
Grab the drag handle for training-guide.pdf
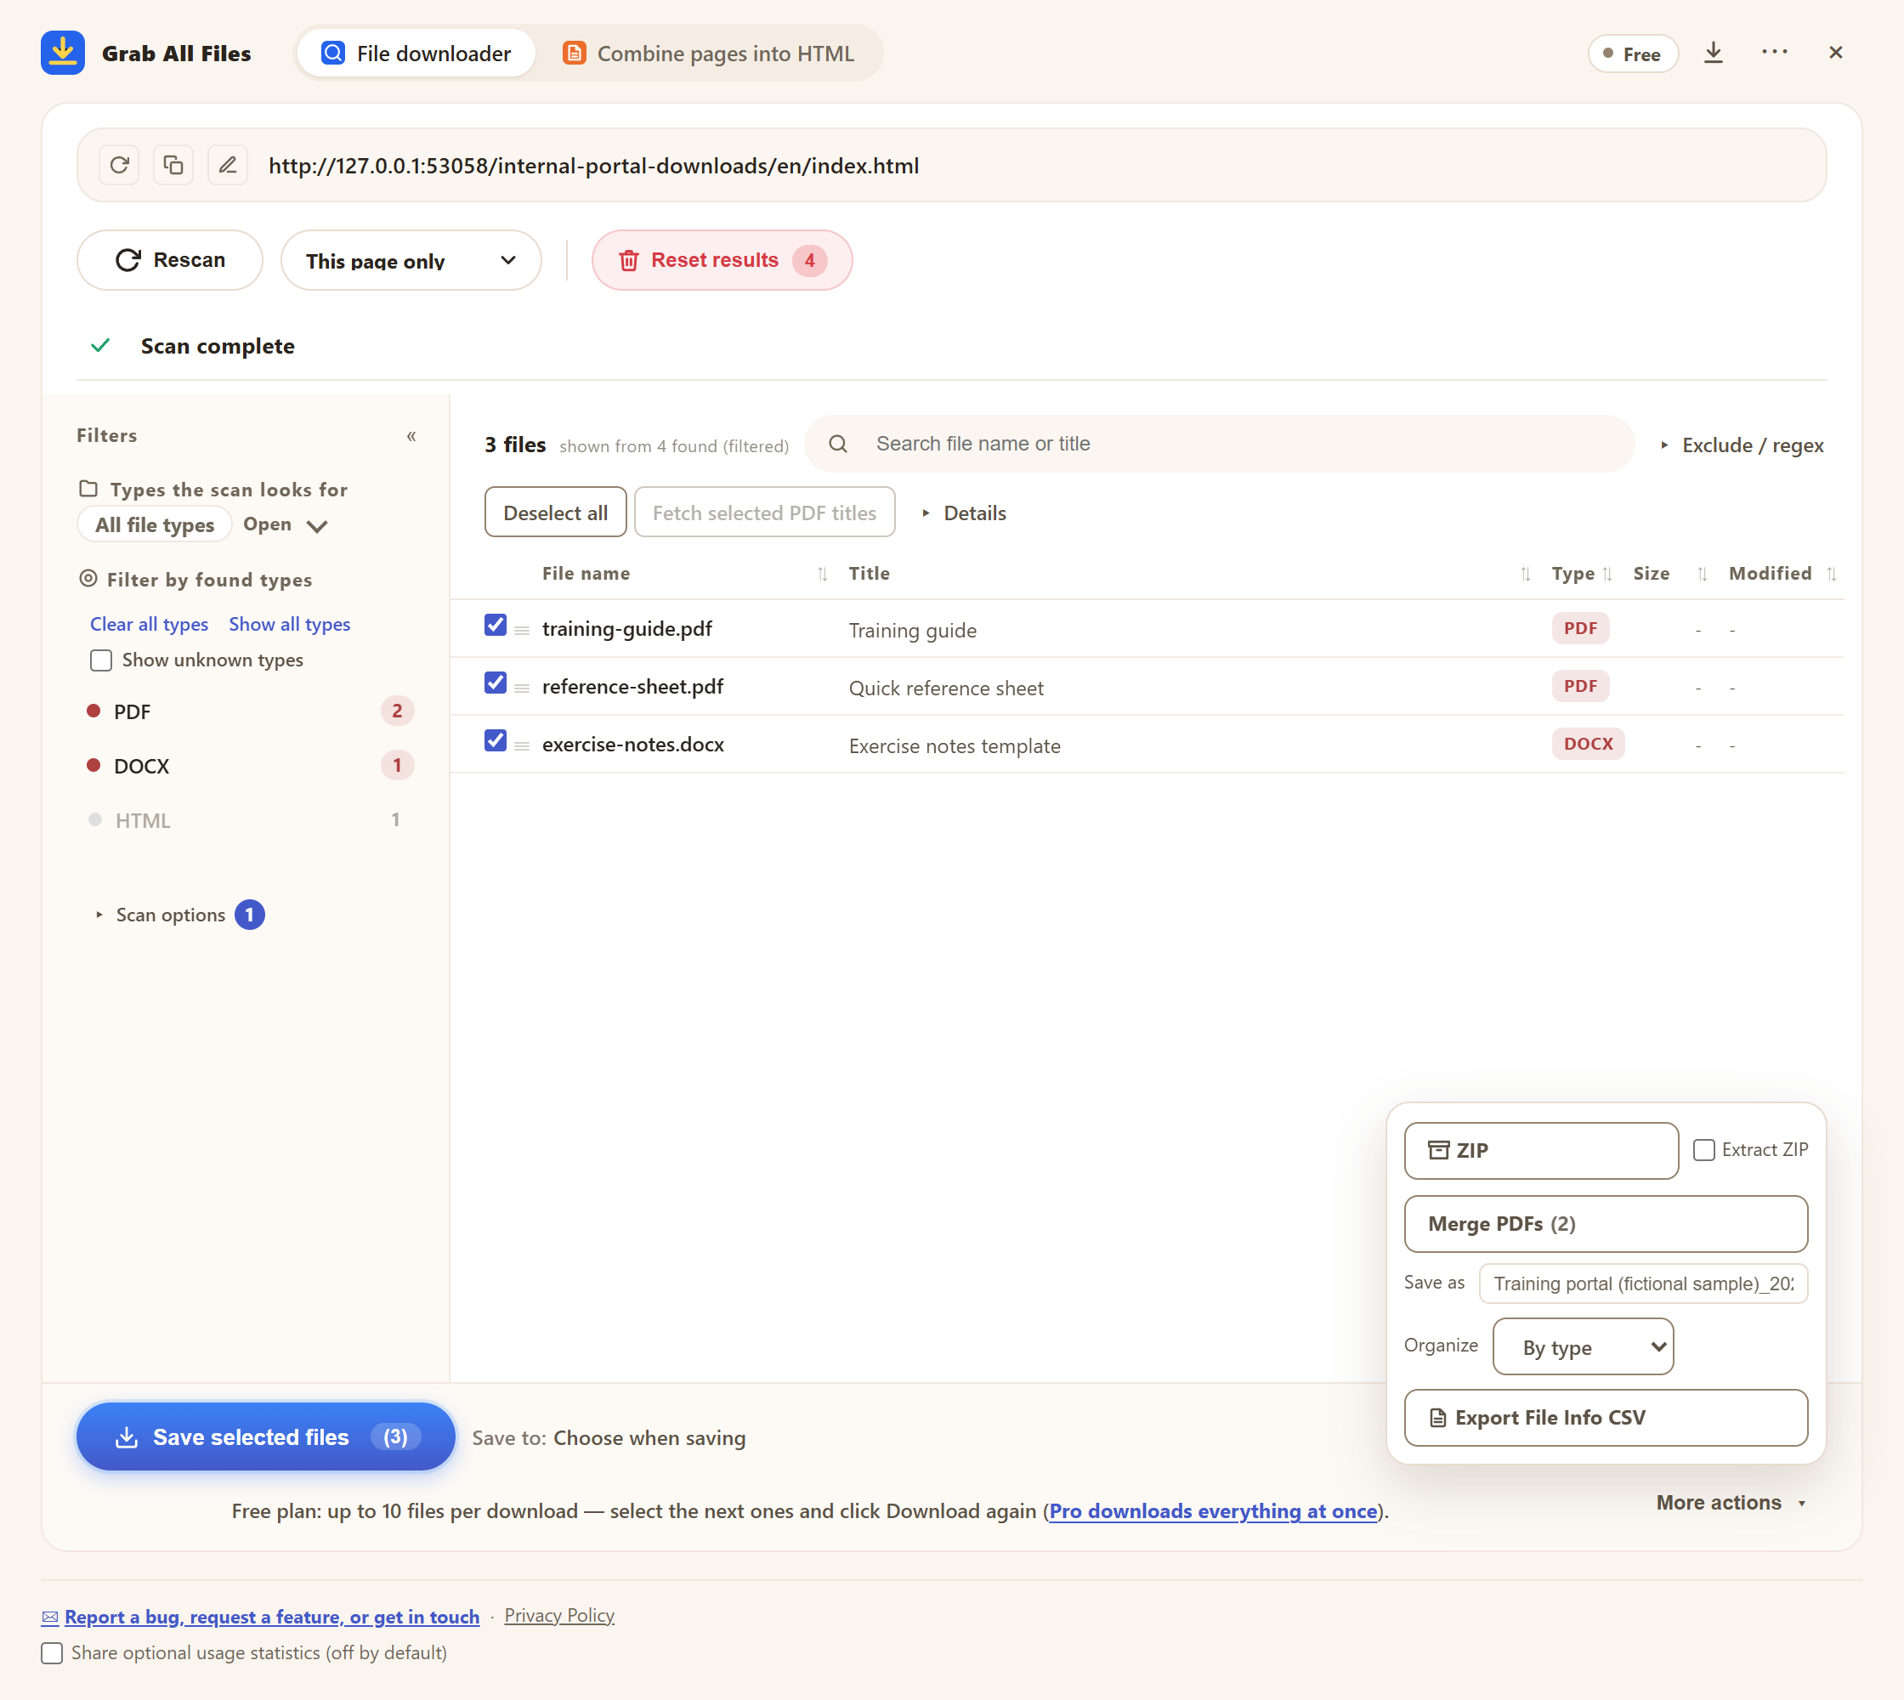[522, 631]
